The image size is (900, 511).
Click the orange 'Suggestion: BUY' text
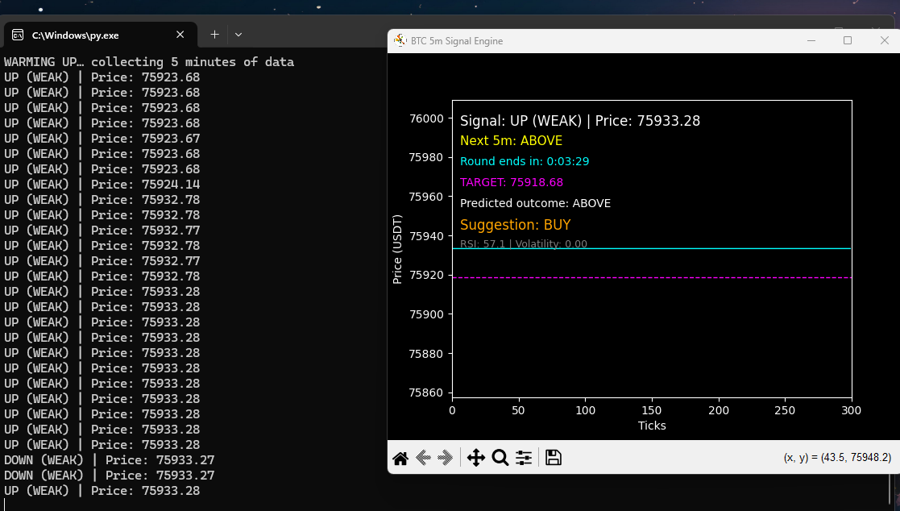516,225
